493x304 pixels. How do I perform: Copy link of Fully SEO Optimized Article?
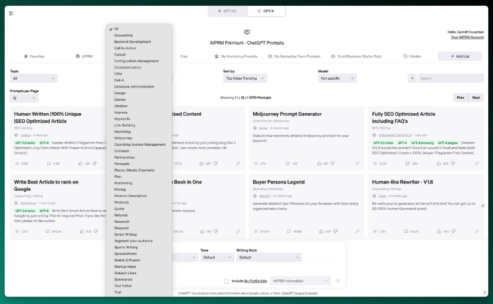(x=477, y=164)
